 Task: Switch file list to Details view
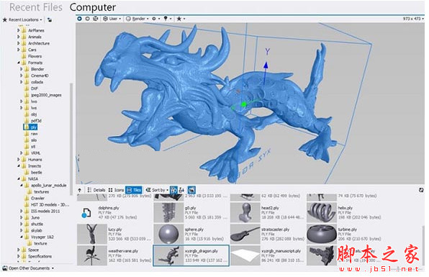96,190
